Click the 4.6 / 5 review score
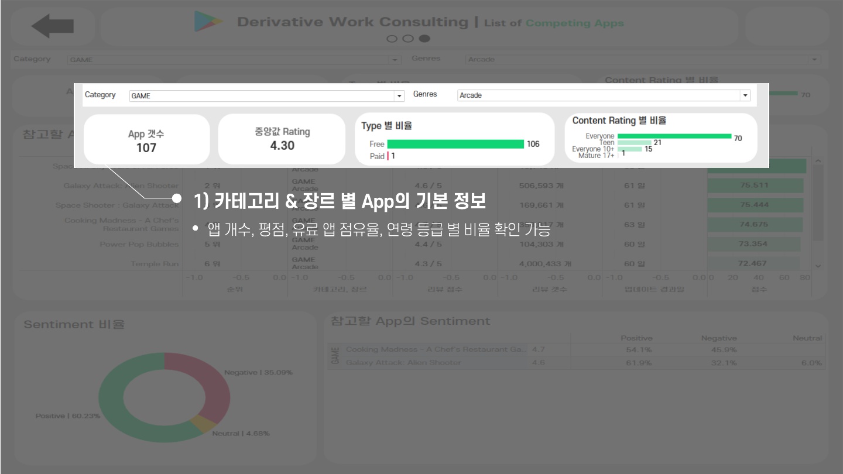The height and width of the screenshot is (474, 843). (x=428, y=186)
